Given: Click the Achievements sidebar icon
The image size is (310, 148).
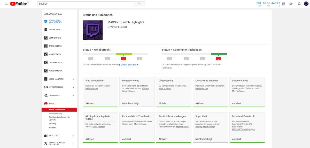Looking at the screenshot, I should [x=46, y=71].
